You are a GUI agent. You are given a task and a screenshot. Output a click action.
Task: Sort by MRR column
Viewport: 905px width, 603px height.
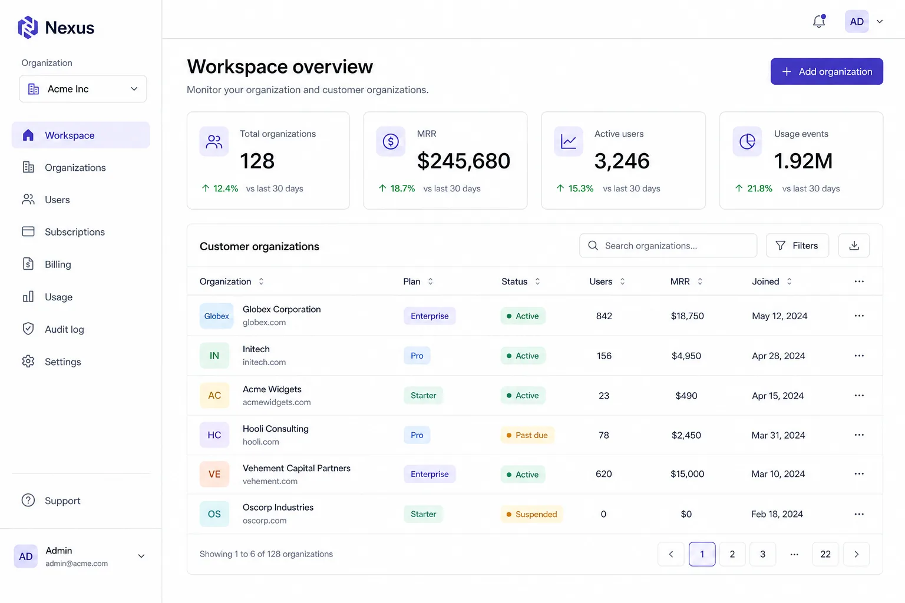pyautogui.click(x=686, y=281)
